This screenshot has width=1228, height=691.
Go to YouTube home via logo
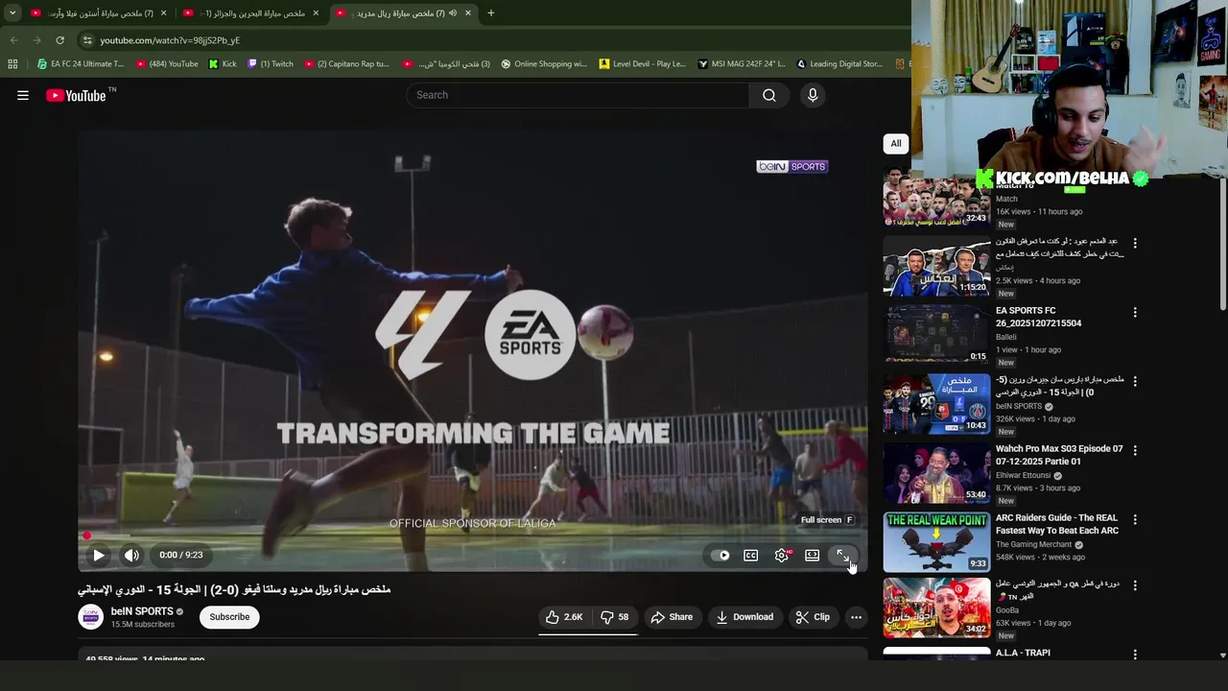(76, 95)
